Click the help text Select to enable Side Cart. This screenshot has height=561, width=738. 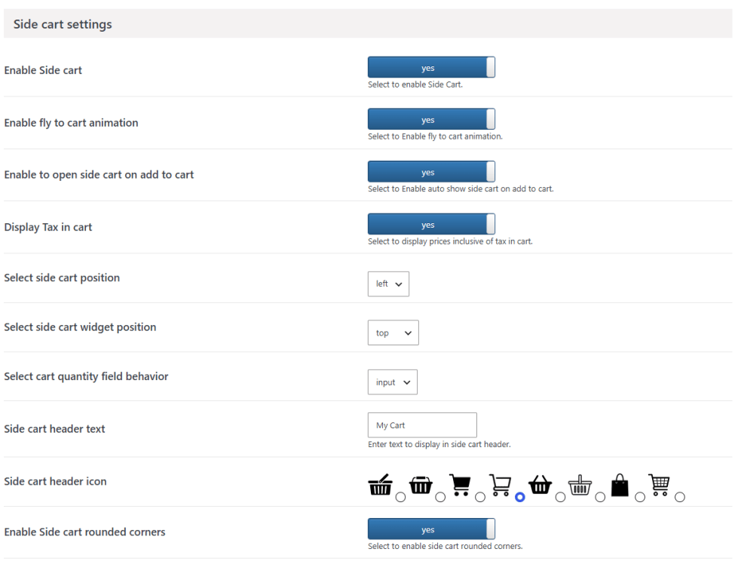click(415, 84)
